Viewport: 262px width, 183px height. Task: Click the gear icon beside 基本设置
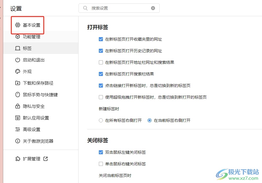(x=18, y=25)
